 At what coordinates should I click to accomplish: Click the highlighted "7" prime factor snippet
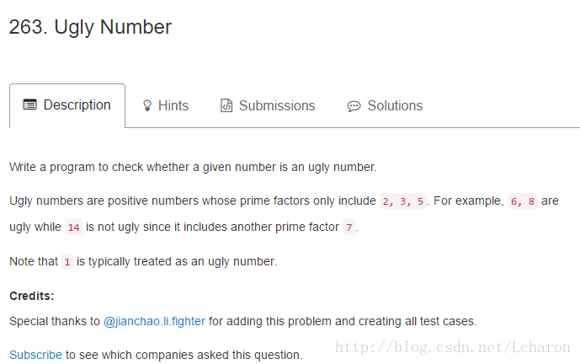(349, 227)
